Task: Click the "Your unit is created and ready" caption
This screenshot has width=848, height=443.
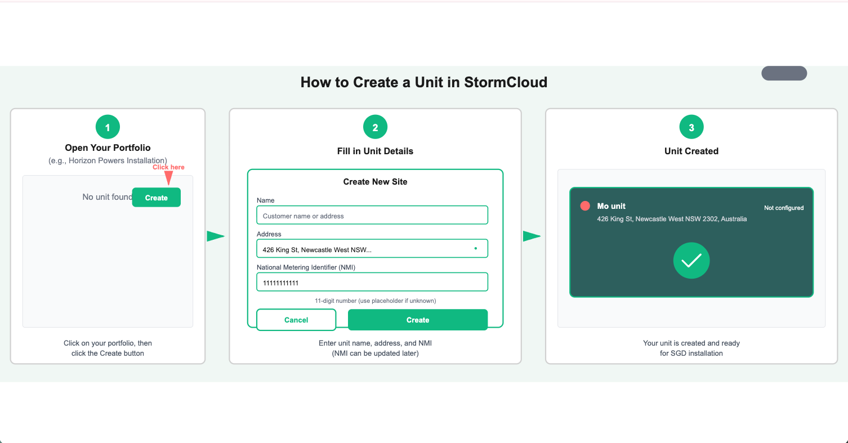Action: [691, 343]
